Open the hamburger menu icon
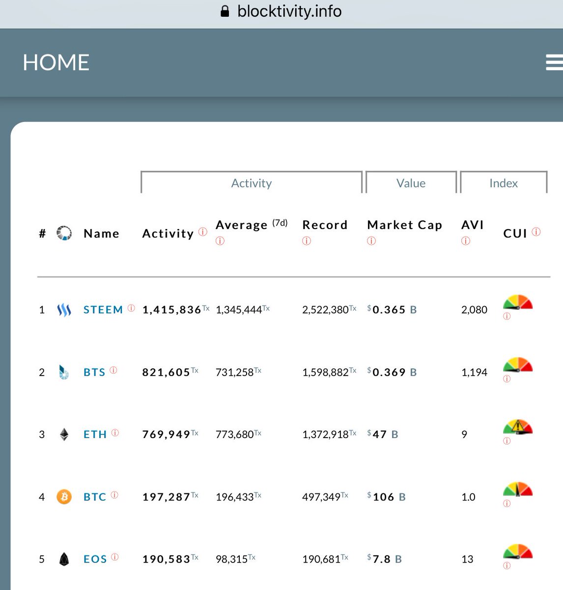 pos(554,62)
